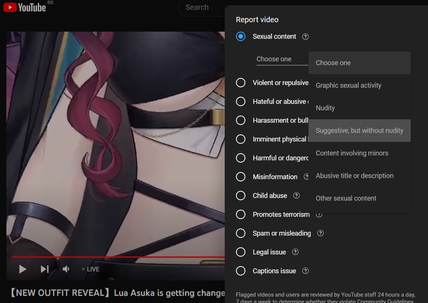The image size is (428, 303).
Task: Choose Graphic sexual activity from the list
Action: [360, 85]
